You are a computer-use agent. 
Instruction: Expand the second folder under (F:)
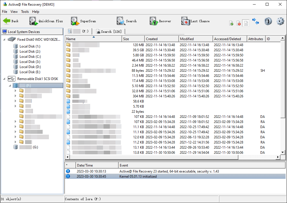click(x=16, y=96)
